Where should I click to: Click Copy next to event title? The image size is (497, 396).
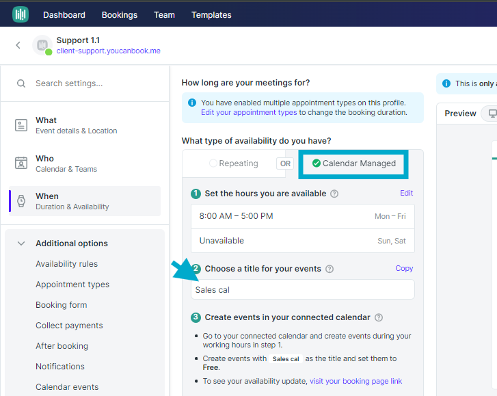pyautogui.click(x=404, y=269)
